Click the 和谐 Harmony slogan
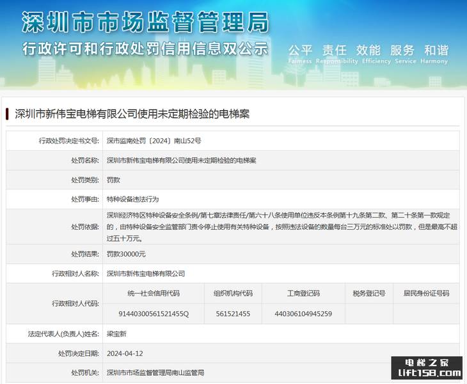The height and width of the screenshot is (384, 467). [x=434, y=54]
